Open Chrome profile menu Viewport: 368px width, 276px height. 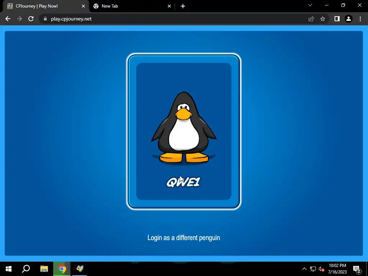coord(349,19)
